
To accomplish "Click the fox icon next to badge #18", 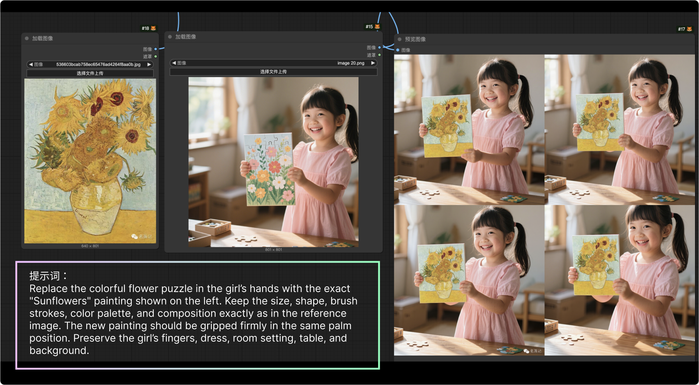I will pyautogui.click(x=153, y=28).
